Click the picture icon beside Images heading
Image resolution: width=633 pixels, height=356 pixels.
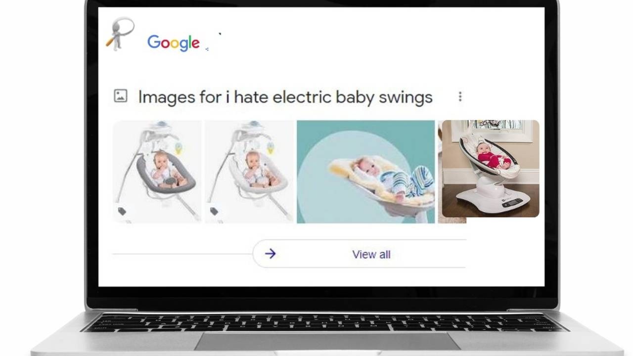coord(121,95)
